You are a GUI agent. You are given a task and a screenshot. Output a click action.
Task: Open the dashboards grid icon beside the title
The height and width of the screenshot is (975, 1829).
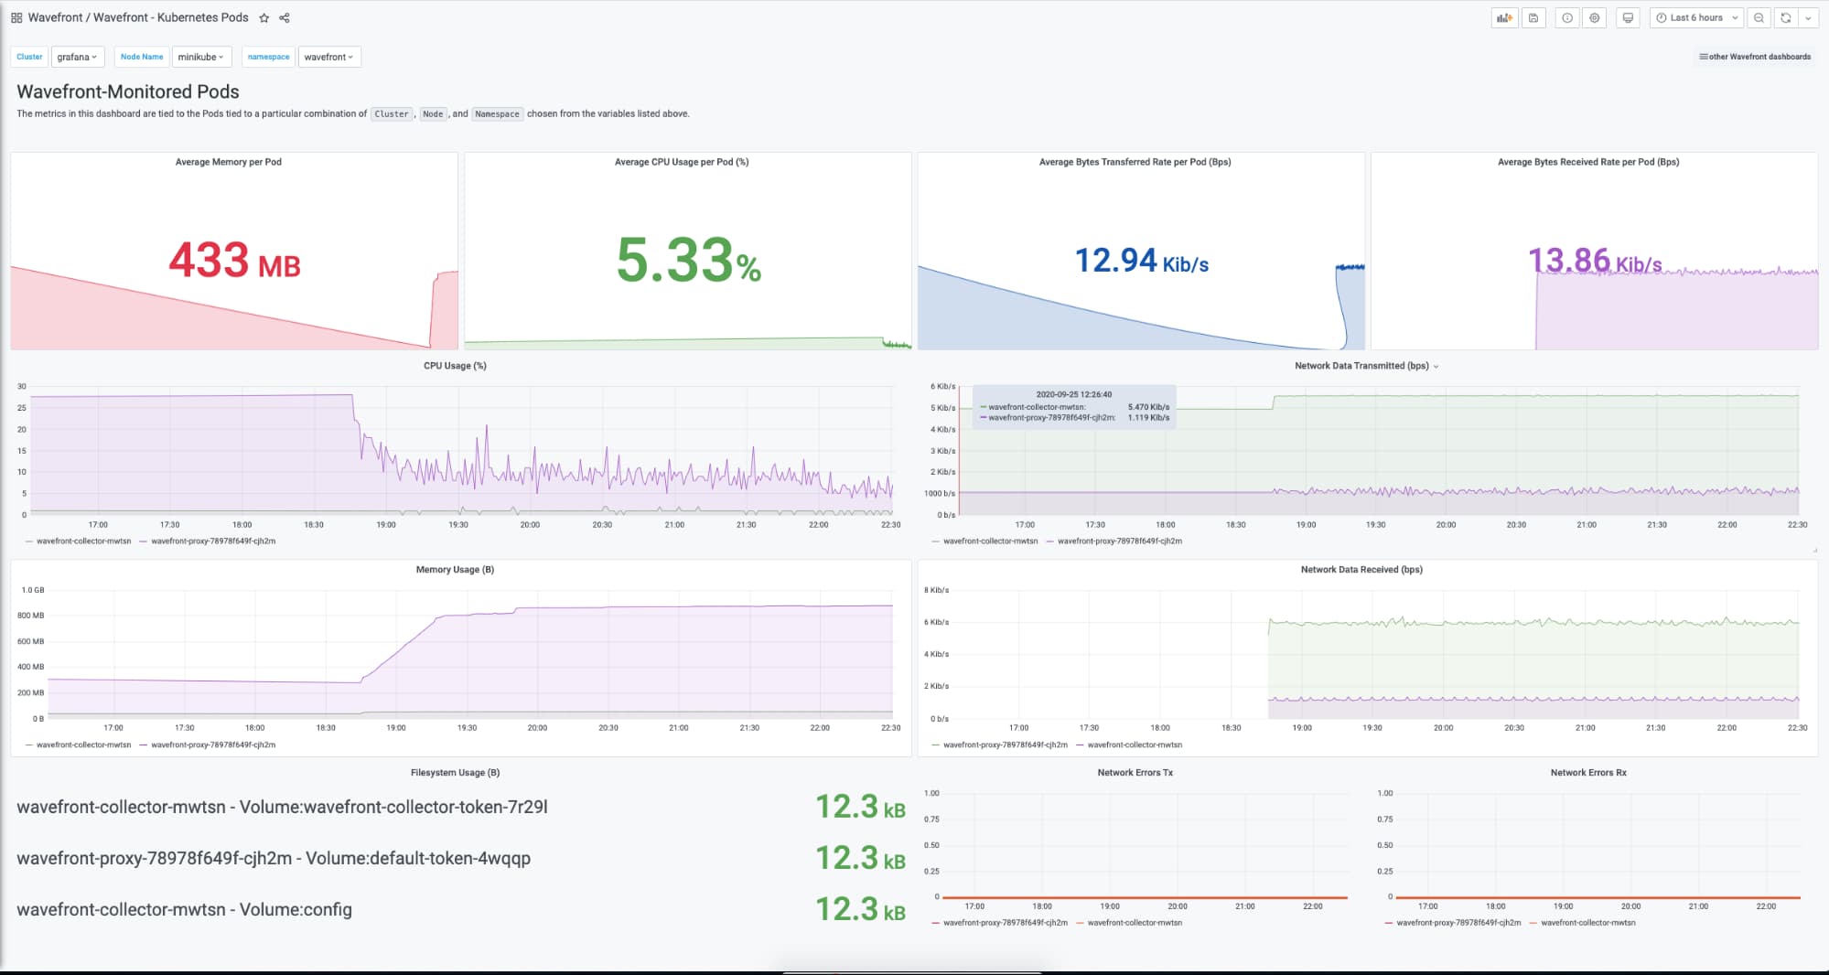click(x=16, y=17)
